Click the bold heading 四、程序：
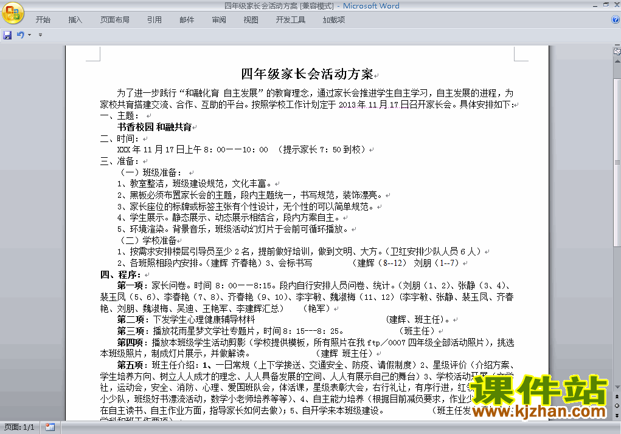The width and height of the screenshot is (621, 434). click(120, 275)
